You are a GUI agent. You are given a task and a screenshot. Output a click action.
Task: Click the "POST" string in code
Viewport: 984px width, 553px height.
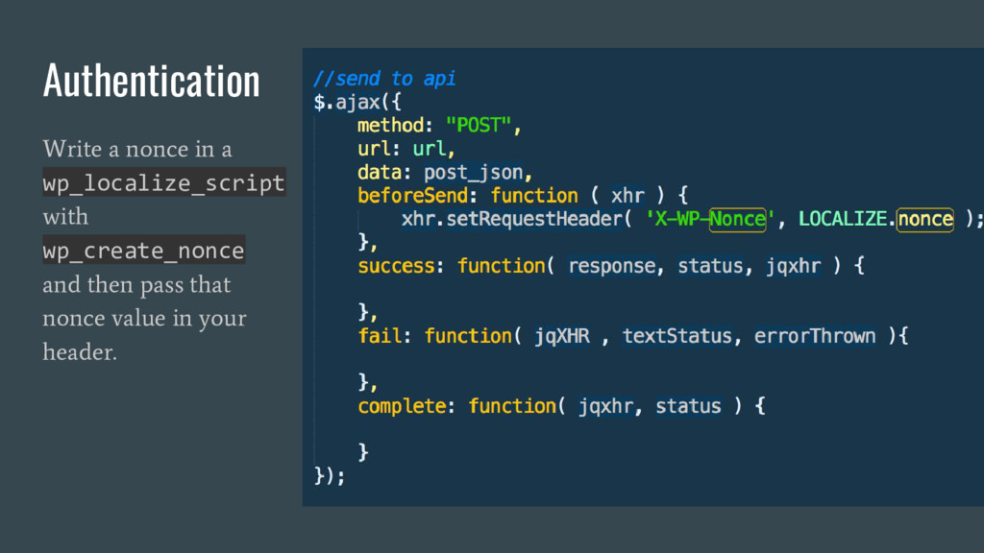(479, 125)
